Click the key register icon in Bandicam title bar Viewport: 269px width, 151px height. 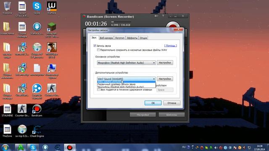[156, 16]
